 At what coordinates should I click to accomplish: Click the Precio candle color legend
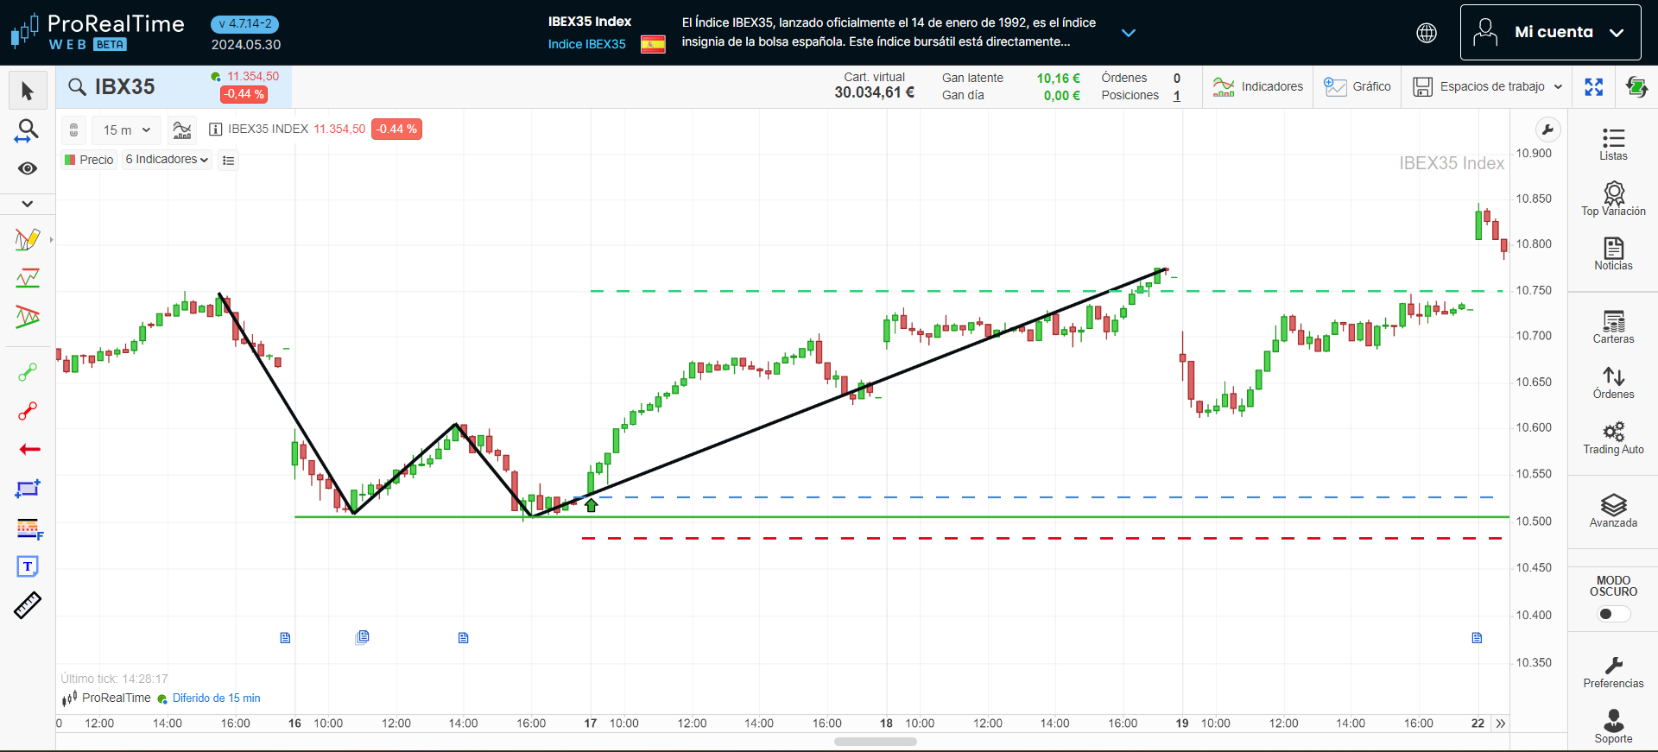click(89, 160)
